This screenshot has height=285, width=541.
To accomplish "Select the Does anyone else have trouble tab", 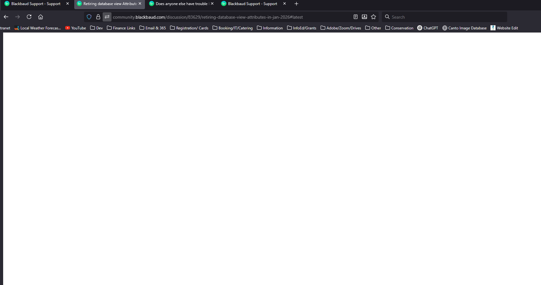I will point(180,4).
